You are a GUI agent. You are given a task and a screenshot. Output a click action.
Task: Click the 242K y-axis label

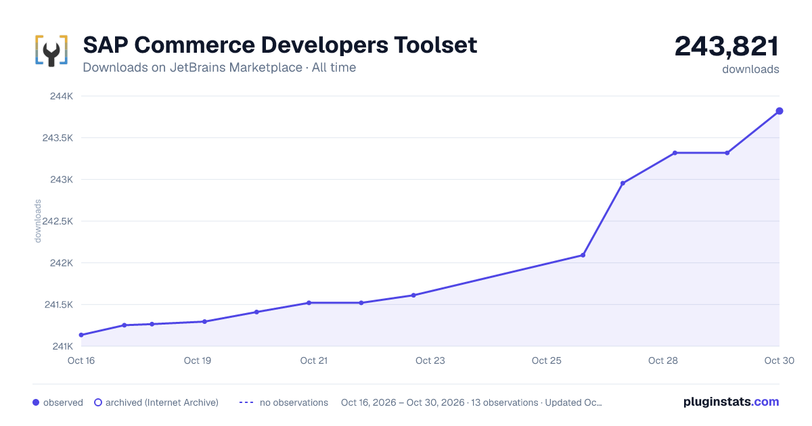(62, 263)
